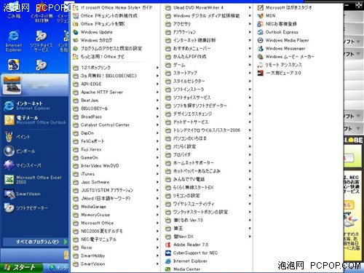Open もっと活用！Office ナビ

coord(99,57)
